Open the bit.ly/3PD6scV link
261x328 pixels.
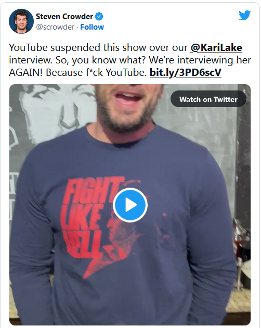[186, 73]
